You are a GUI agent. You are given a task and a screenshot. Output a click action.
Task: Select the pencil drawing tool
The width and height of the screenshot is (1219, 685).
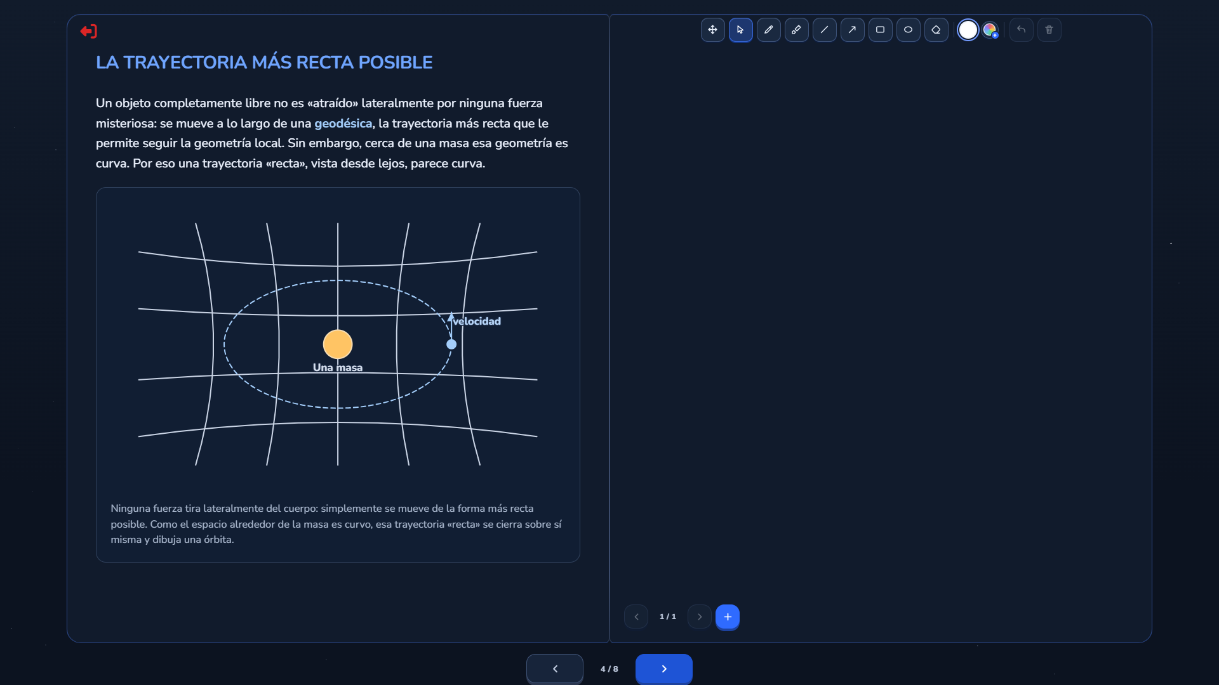click(x=768, y=30)
